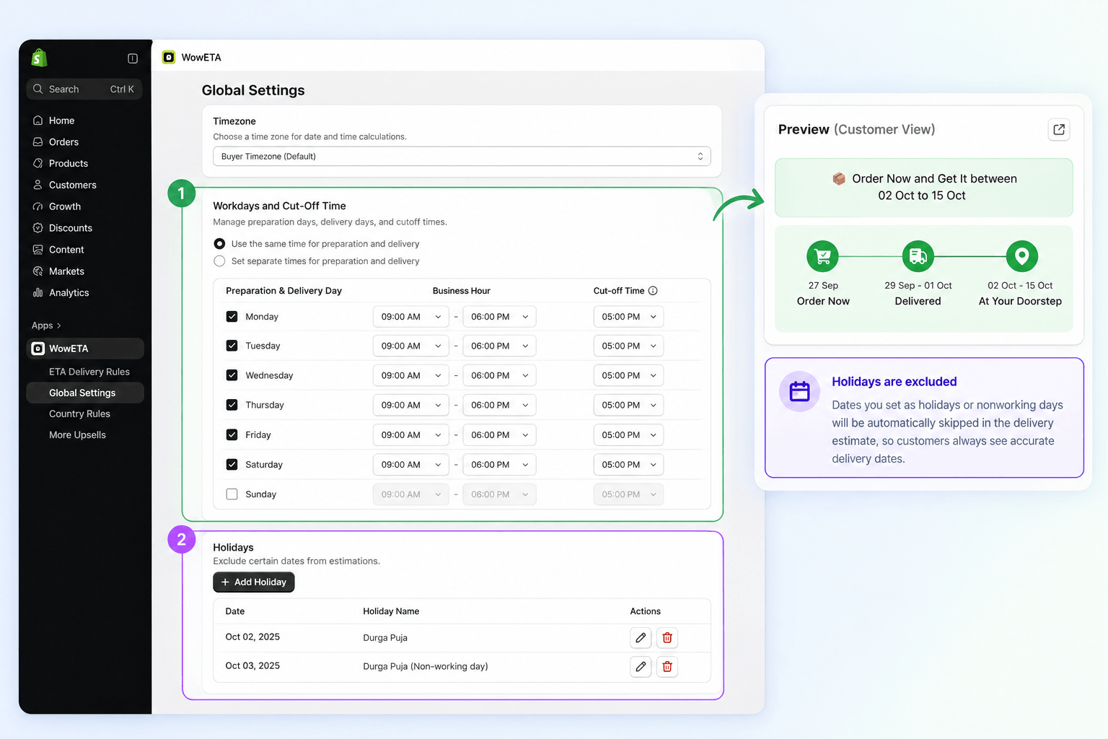Uncheck the Wednesday workday checkbox
This screenshot has height=739, width=1108.
232,375
